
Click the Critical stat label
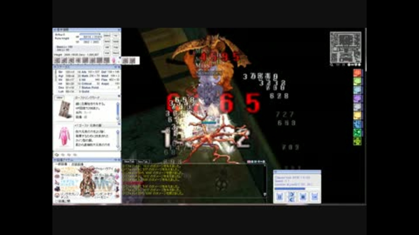tap(86, 84)
